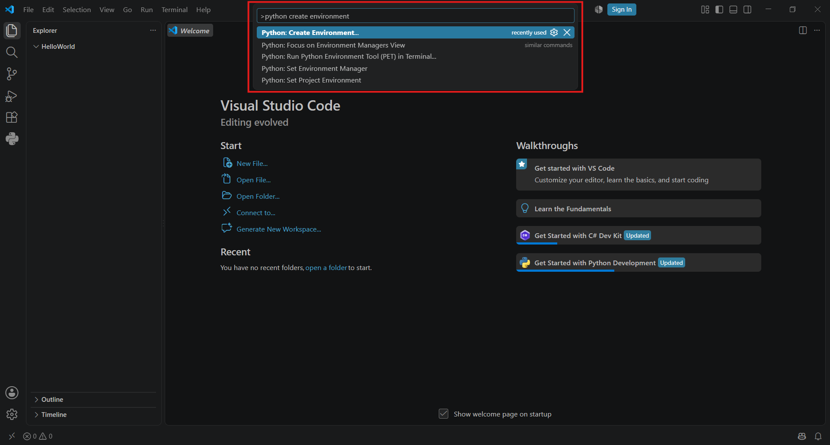Open the Python environments view icon
The width and height of the screenshot is (830, 445).
12,139
